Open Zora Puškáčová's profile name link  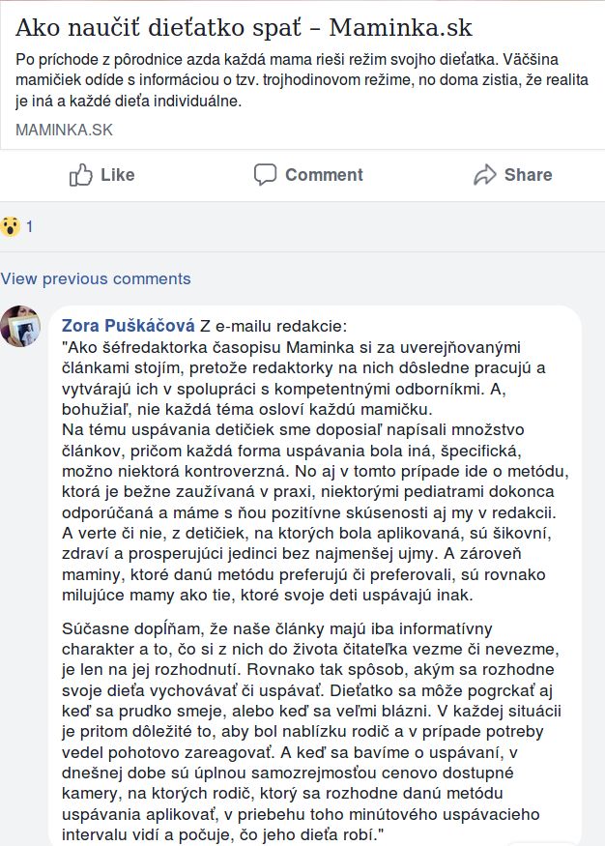(x=129, y=325)
